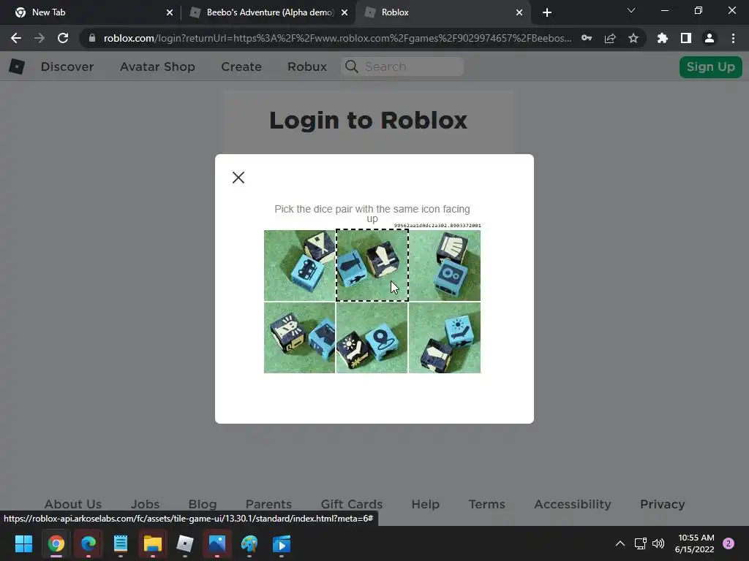This screenshot has width=749, height=561.
Task: Select bottom right dice tile with sun lounger
Action: [445, 337]
